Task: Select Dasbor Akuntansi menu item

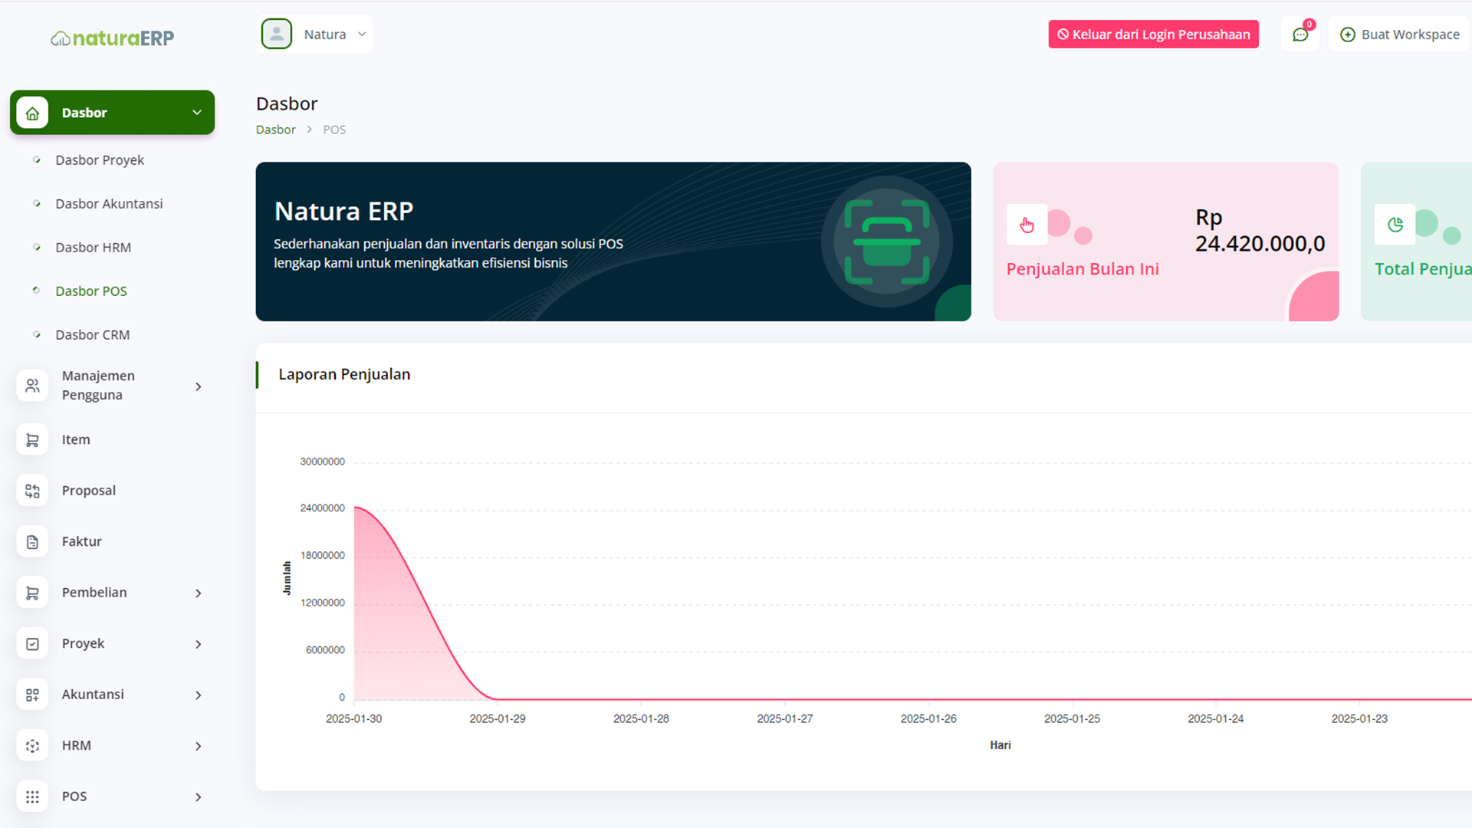Action: (x=109, y=204)
